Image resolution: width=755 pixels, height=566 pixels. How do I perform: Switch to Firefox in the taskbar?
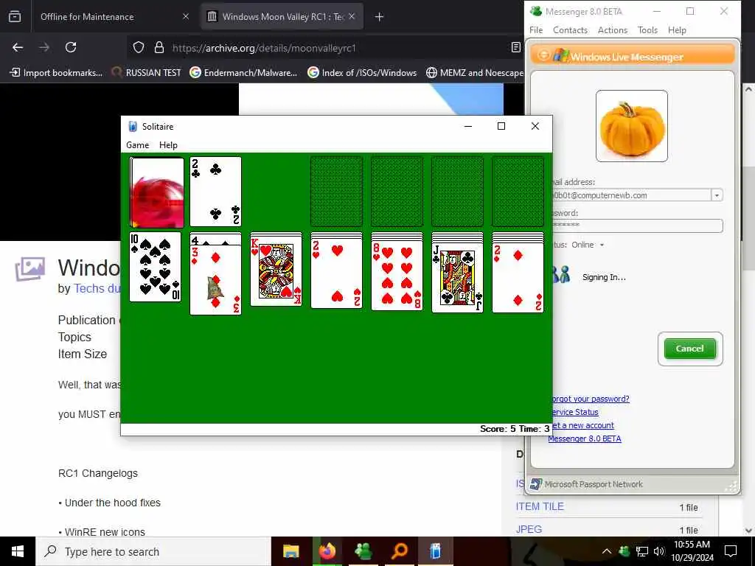(x=327, y=551)
